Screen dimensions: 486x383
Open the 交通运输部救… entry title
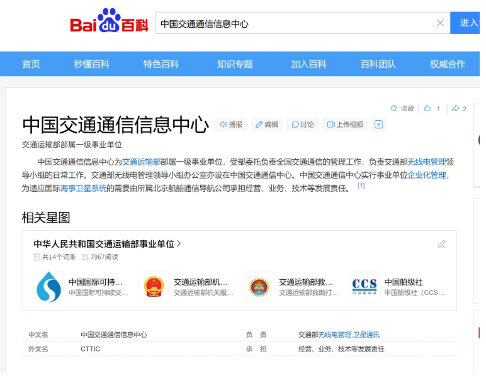pos(306,282)
